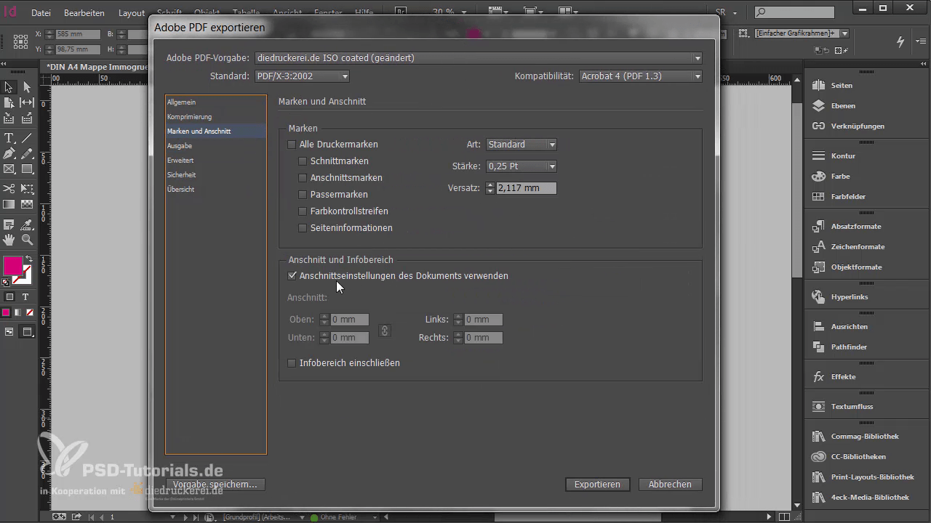Enable the Seiteninformationen checkbox
Image resolution: width=931 pixels, height=523 pixels.
303,228
